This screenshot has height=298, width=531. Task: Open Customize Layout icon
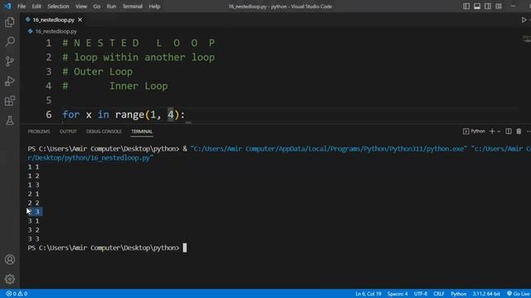click(499, 6)
